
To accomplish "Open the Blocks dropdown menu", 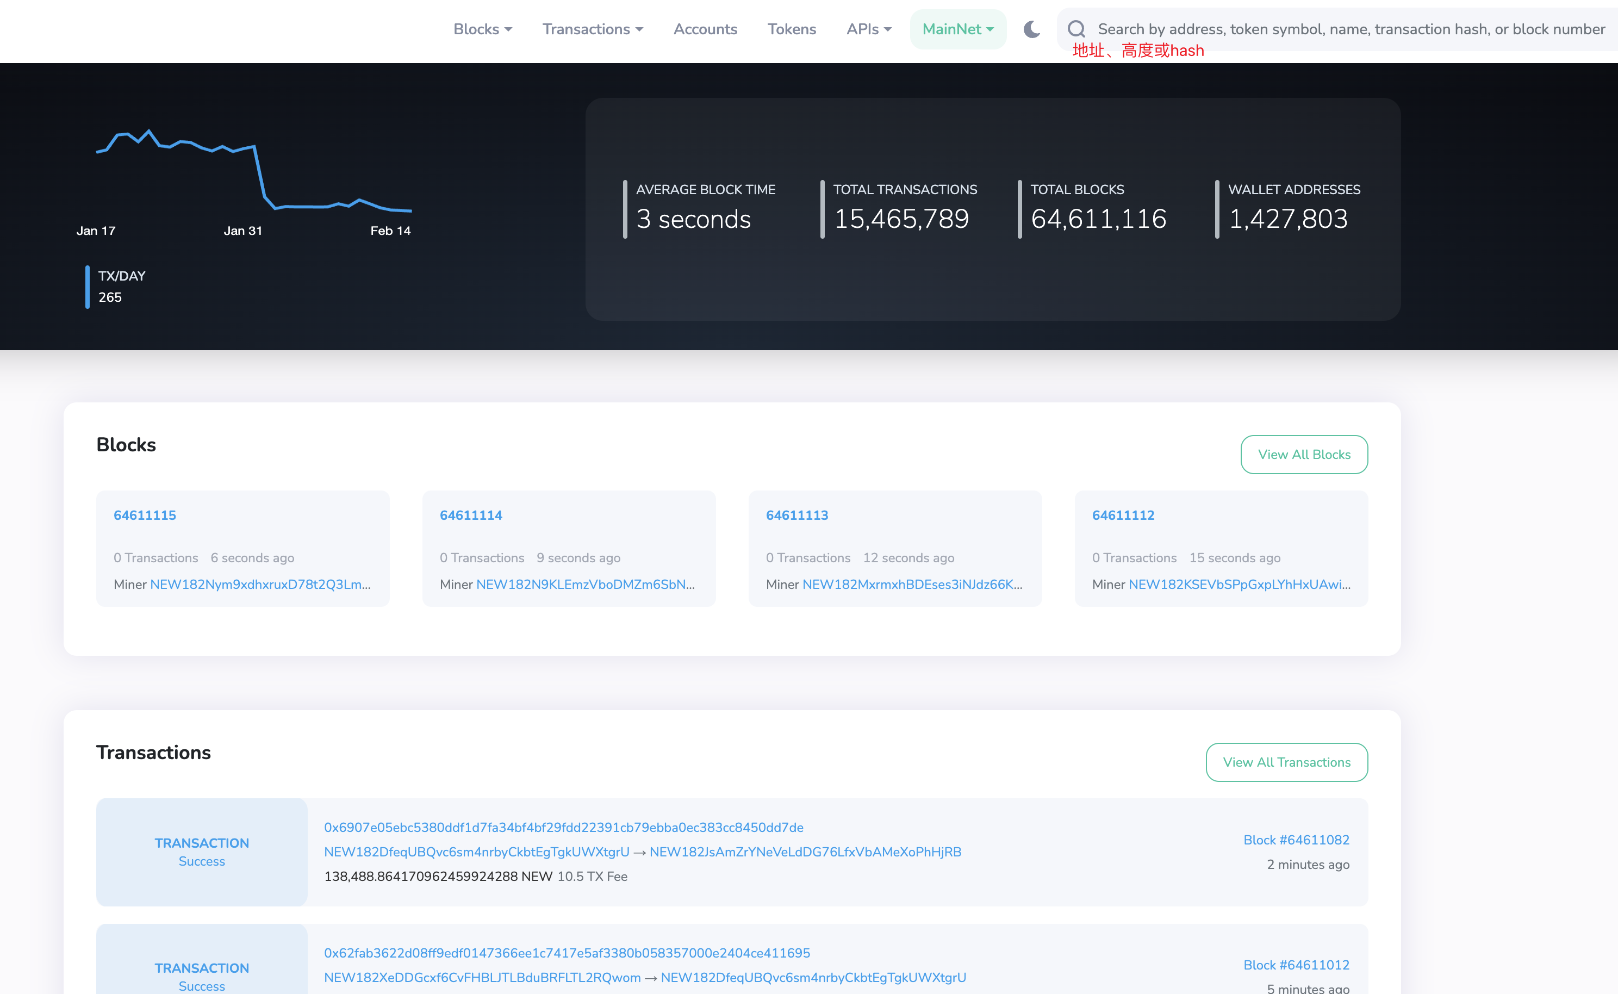I will tap(482, 29).
